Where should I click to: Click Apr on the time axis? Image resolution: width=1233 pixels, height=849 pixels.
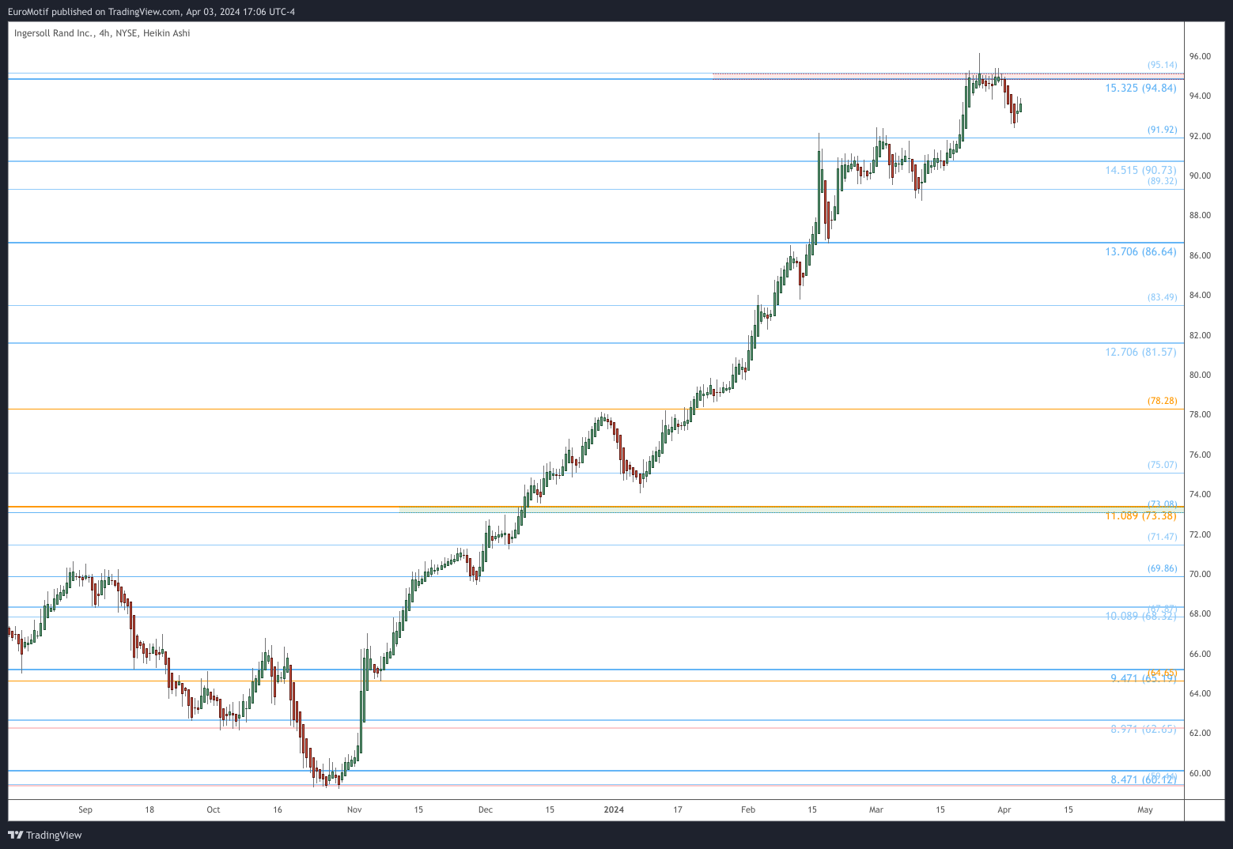1004,809
